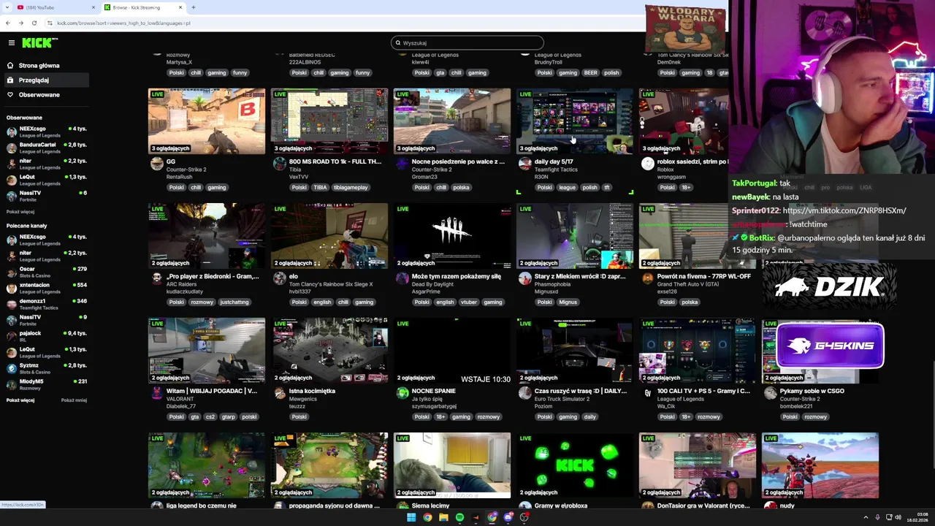Screen dimensions: 935x526
Task: Show hidden system tray icons chevron
Action: 866,517
